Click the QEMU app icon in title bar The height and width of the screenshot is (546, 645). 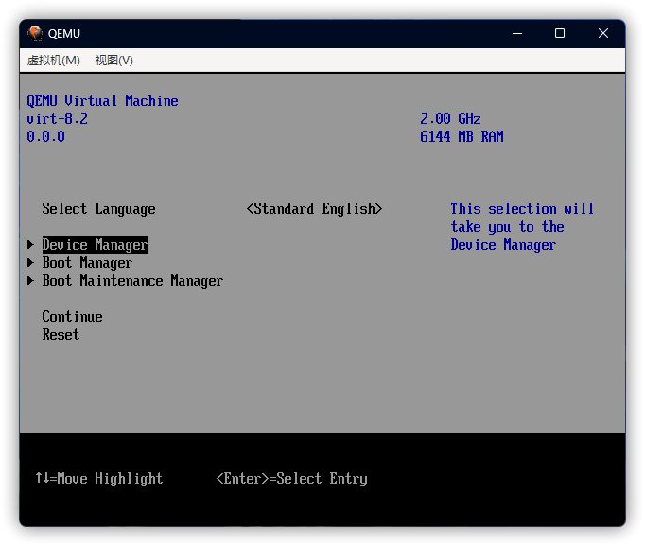[35, 33]
